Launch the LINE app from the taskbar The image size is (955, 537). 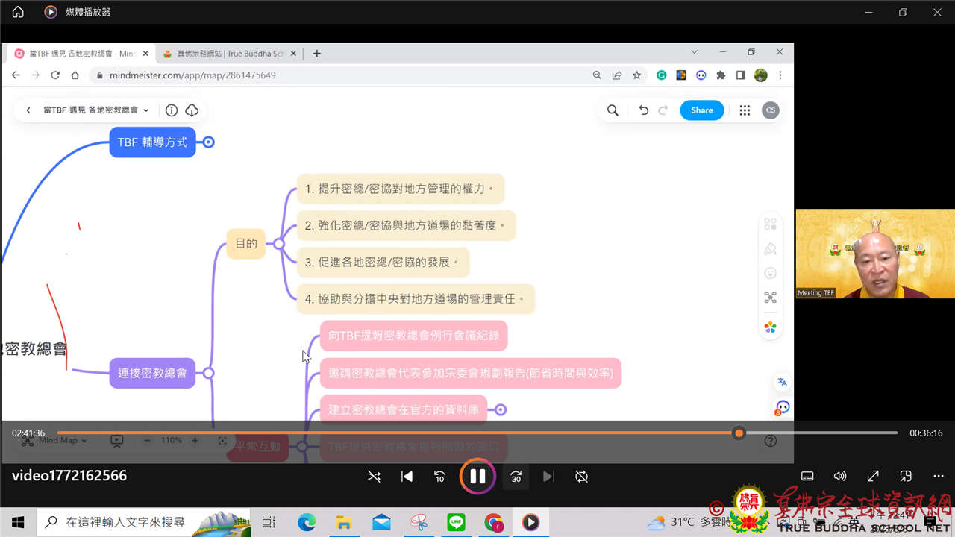tap(456, 522)
